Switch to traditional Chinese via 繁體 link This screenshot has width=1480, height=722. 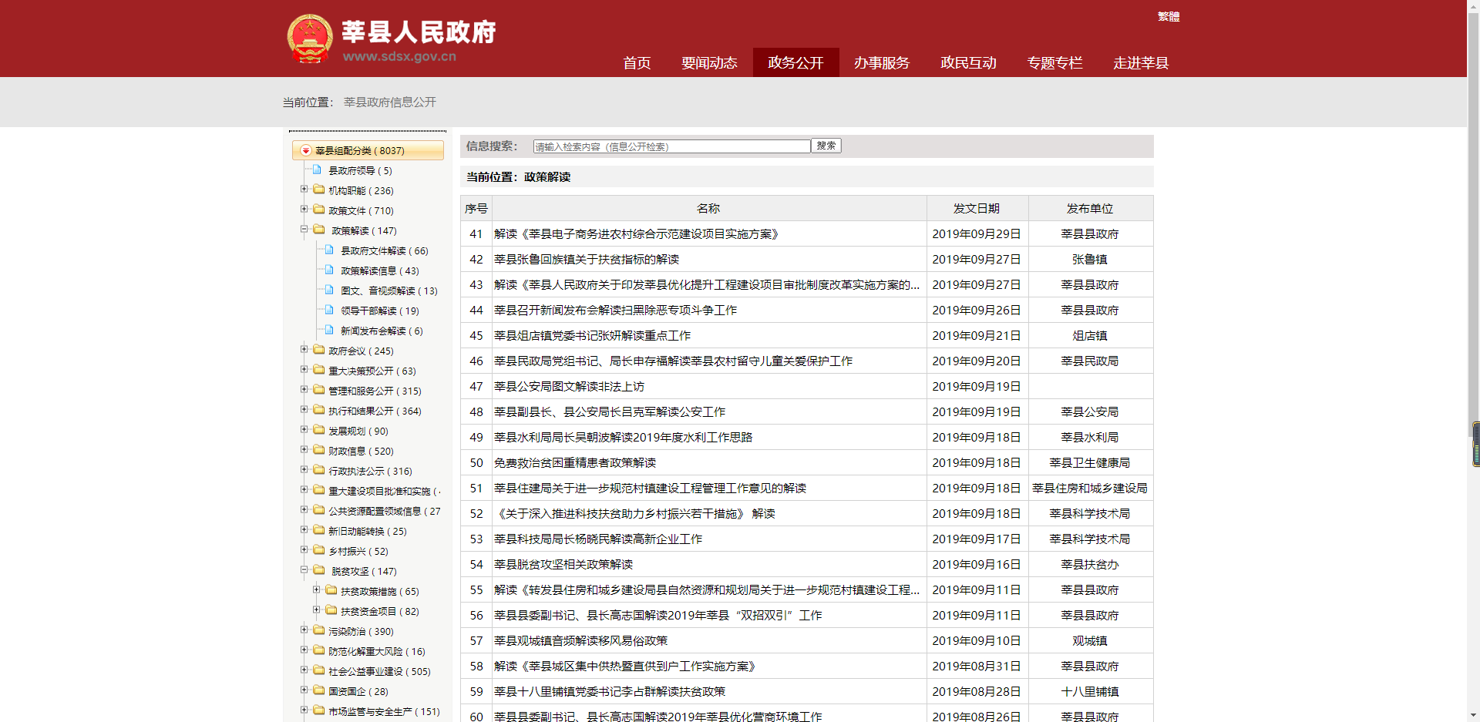click(1168, 16)
